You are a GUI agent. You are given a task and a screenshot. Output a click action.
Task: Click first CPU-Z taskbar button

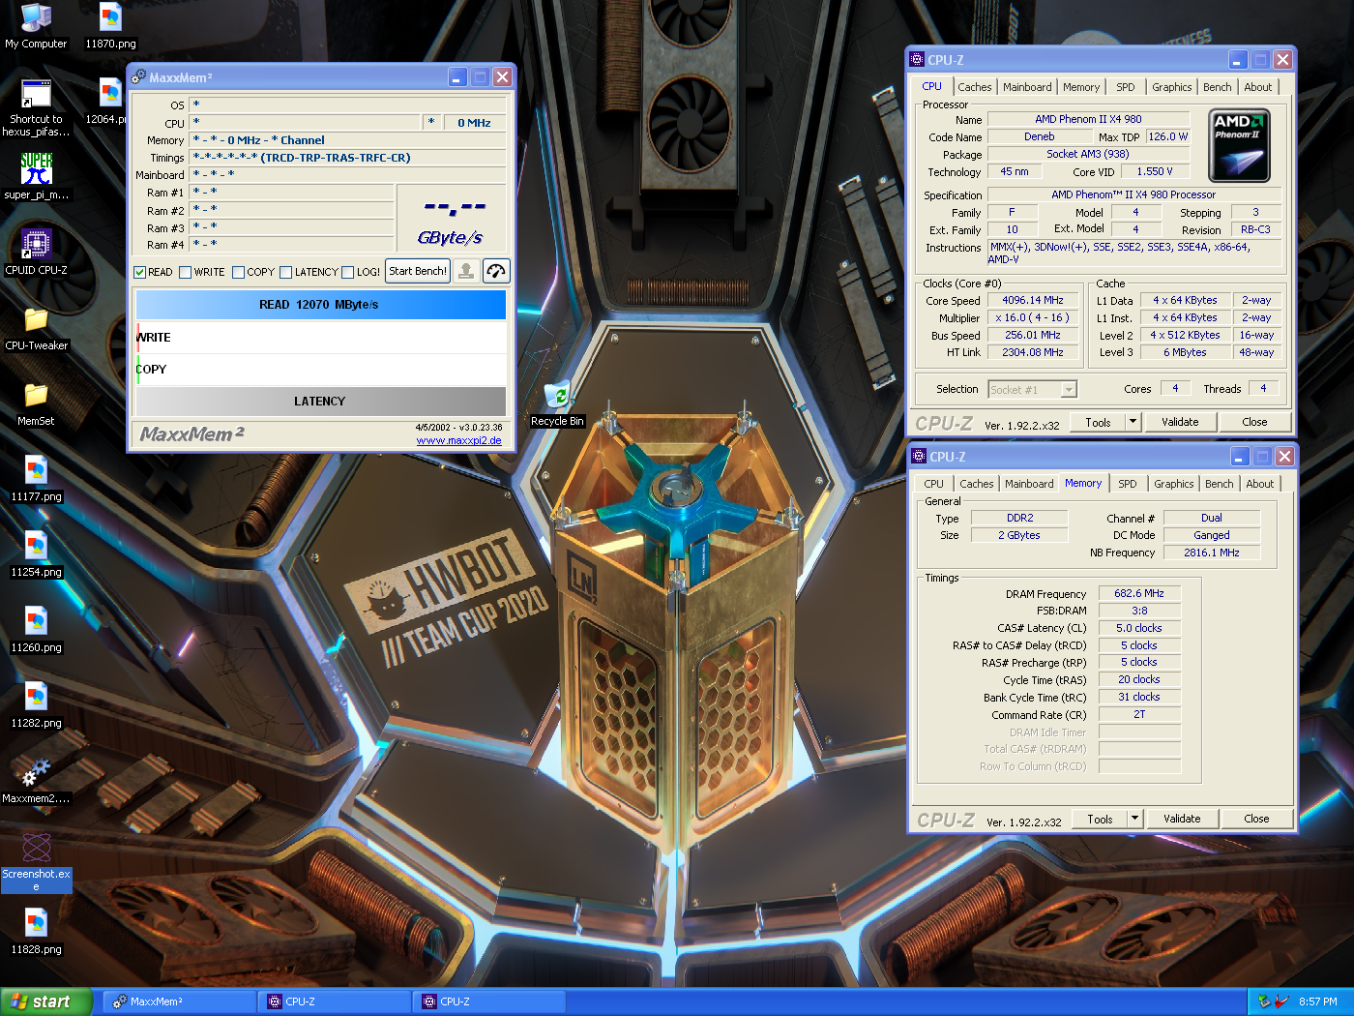334,1001
